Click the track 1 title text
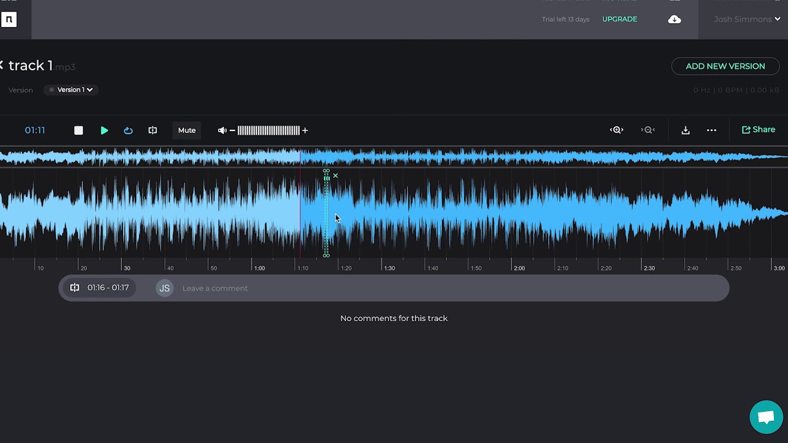Screen dimensions: 788x443 pyautogui.click(x=31, y=66)
